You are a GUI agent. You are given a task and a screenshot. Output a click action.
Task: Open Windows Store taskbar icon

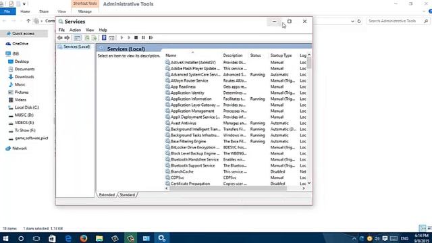click(52, 238)
